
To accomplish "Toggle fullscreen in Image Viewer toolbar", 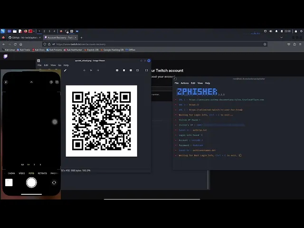I will click(x=147, y=70).
